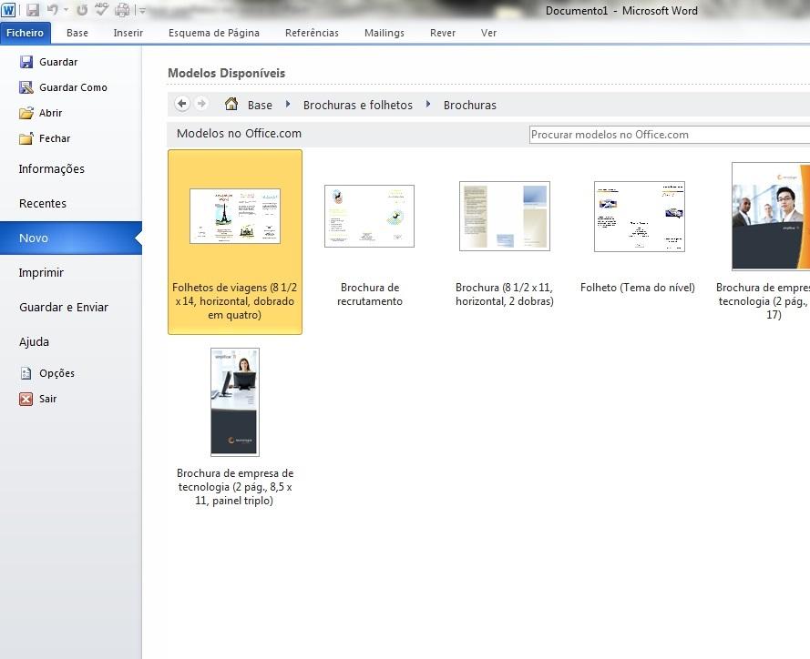Open the Customize Quick Access Toolbar dropdown
Screen dimensions: 810x659
point(142,11)
